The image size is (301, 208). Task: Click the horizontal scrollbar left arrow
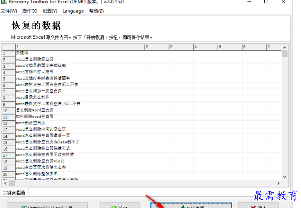coord(5,183)
